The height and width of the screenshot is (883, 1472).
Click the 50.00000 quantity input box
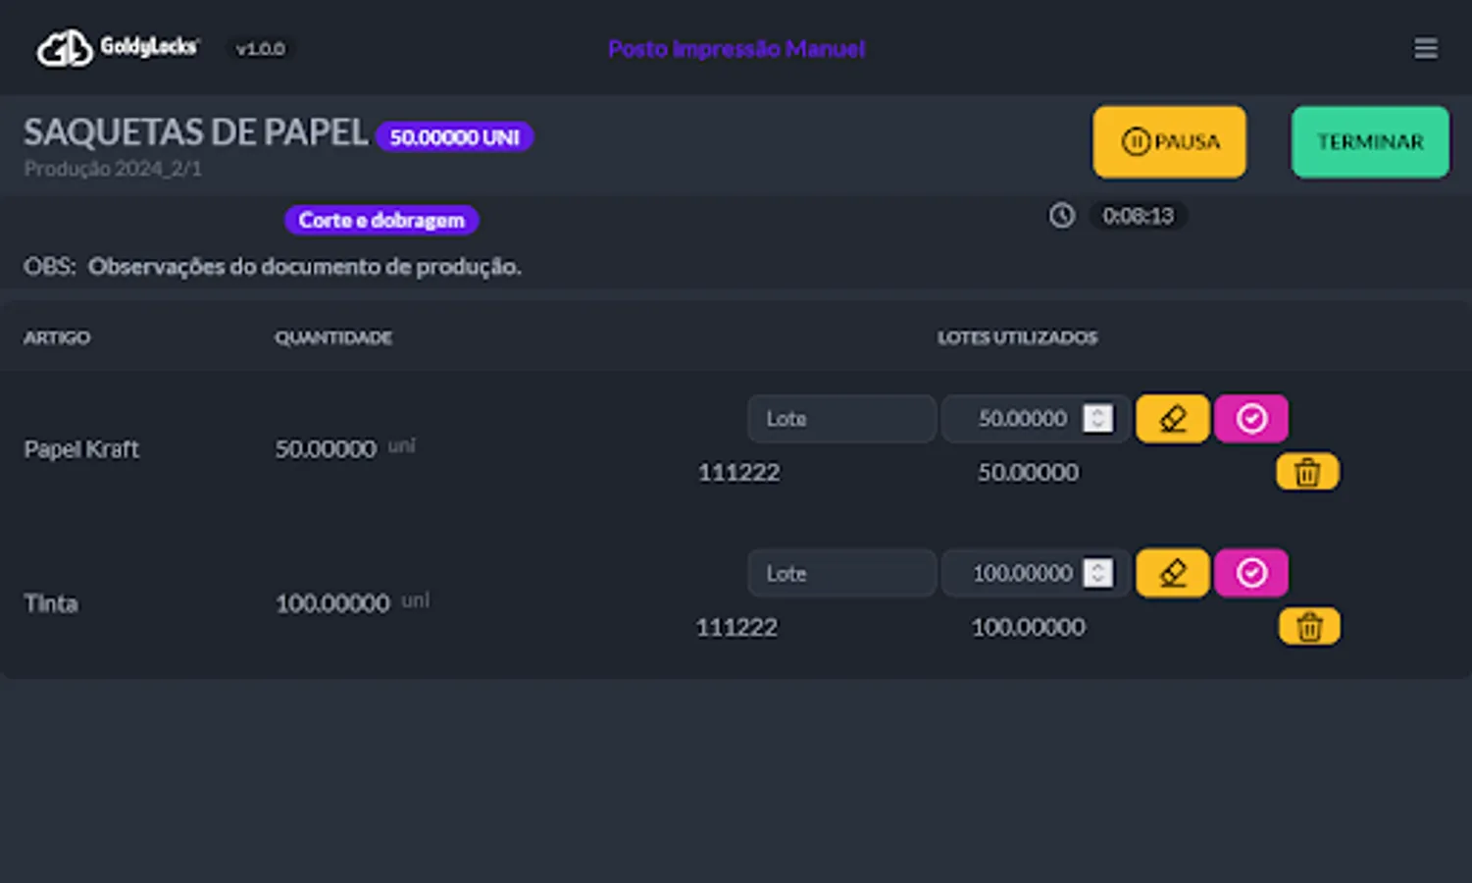point(1035,419)
